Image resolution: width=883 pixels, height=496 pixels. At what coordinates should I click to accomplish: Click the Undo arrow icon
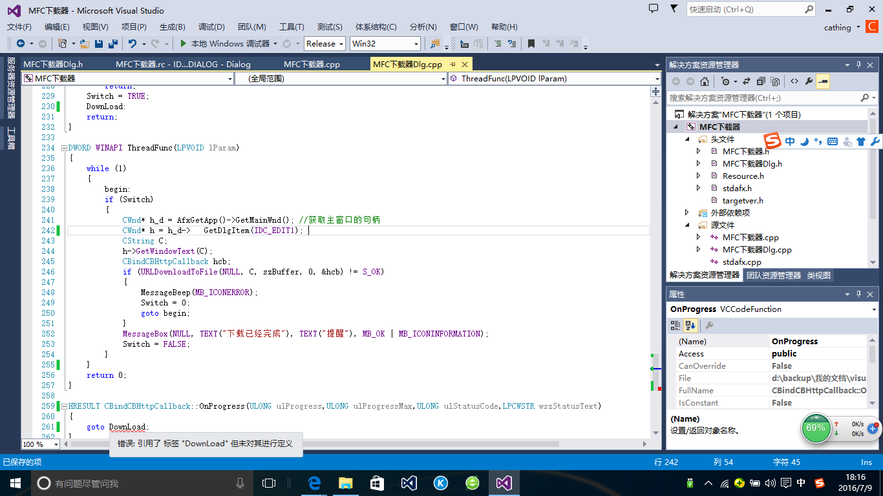point(132,43)
